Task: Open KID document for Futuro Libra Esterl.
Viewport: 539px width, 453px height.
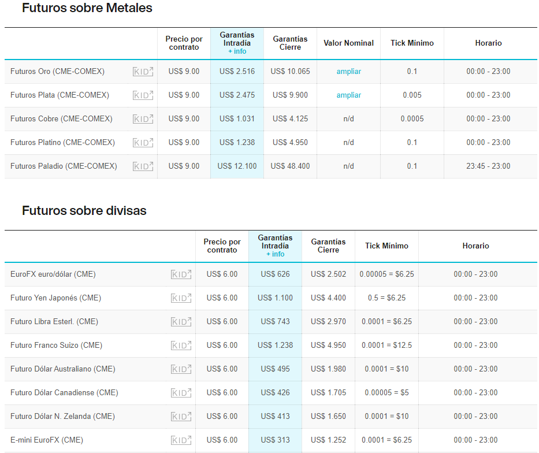Action: click(x=181, y=322)
